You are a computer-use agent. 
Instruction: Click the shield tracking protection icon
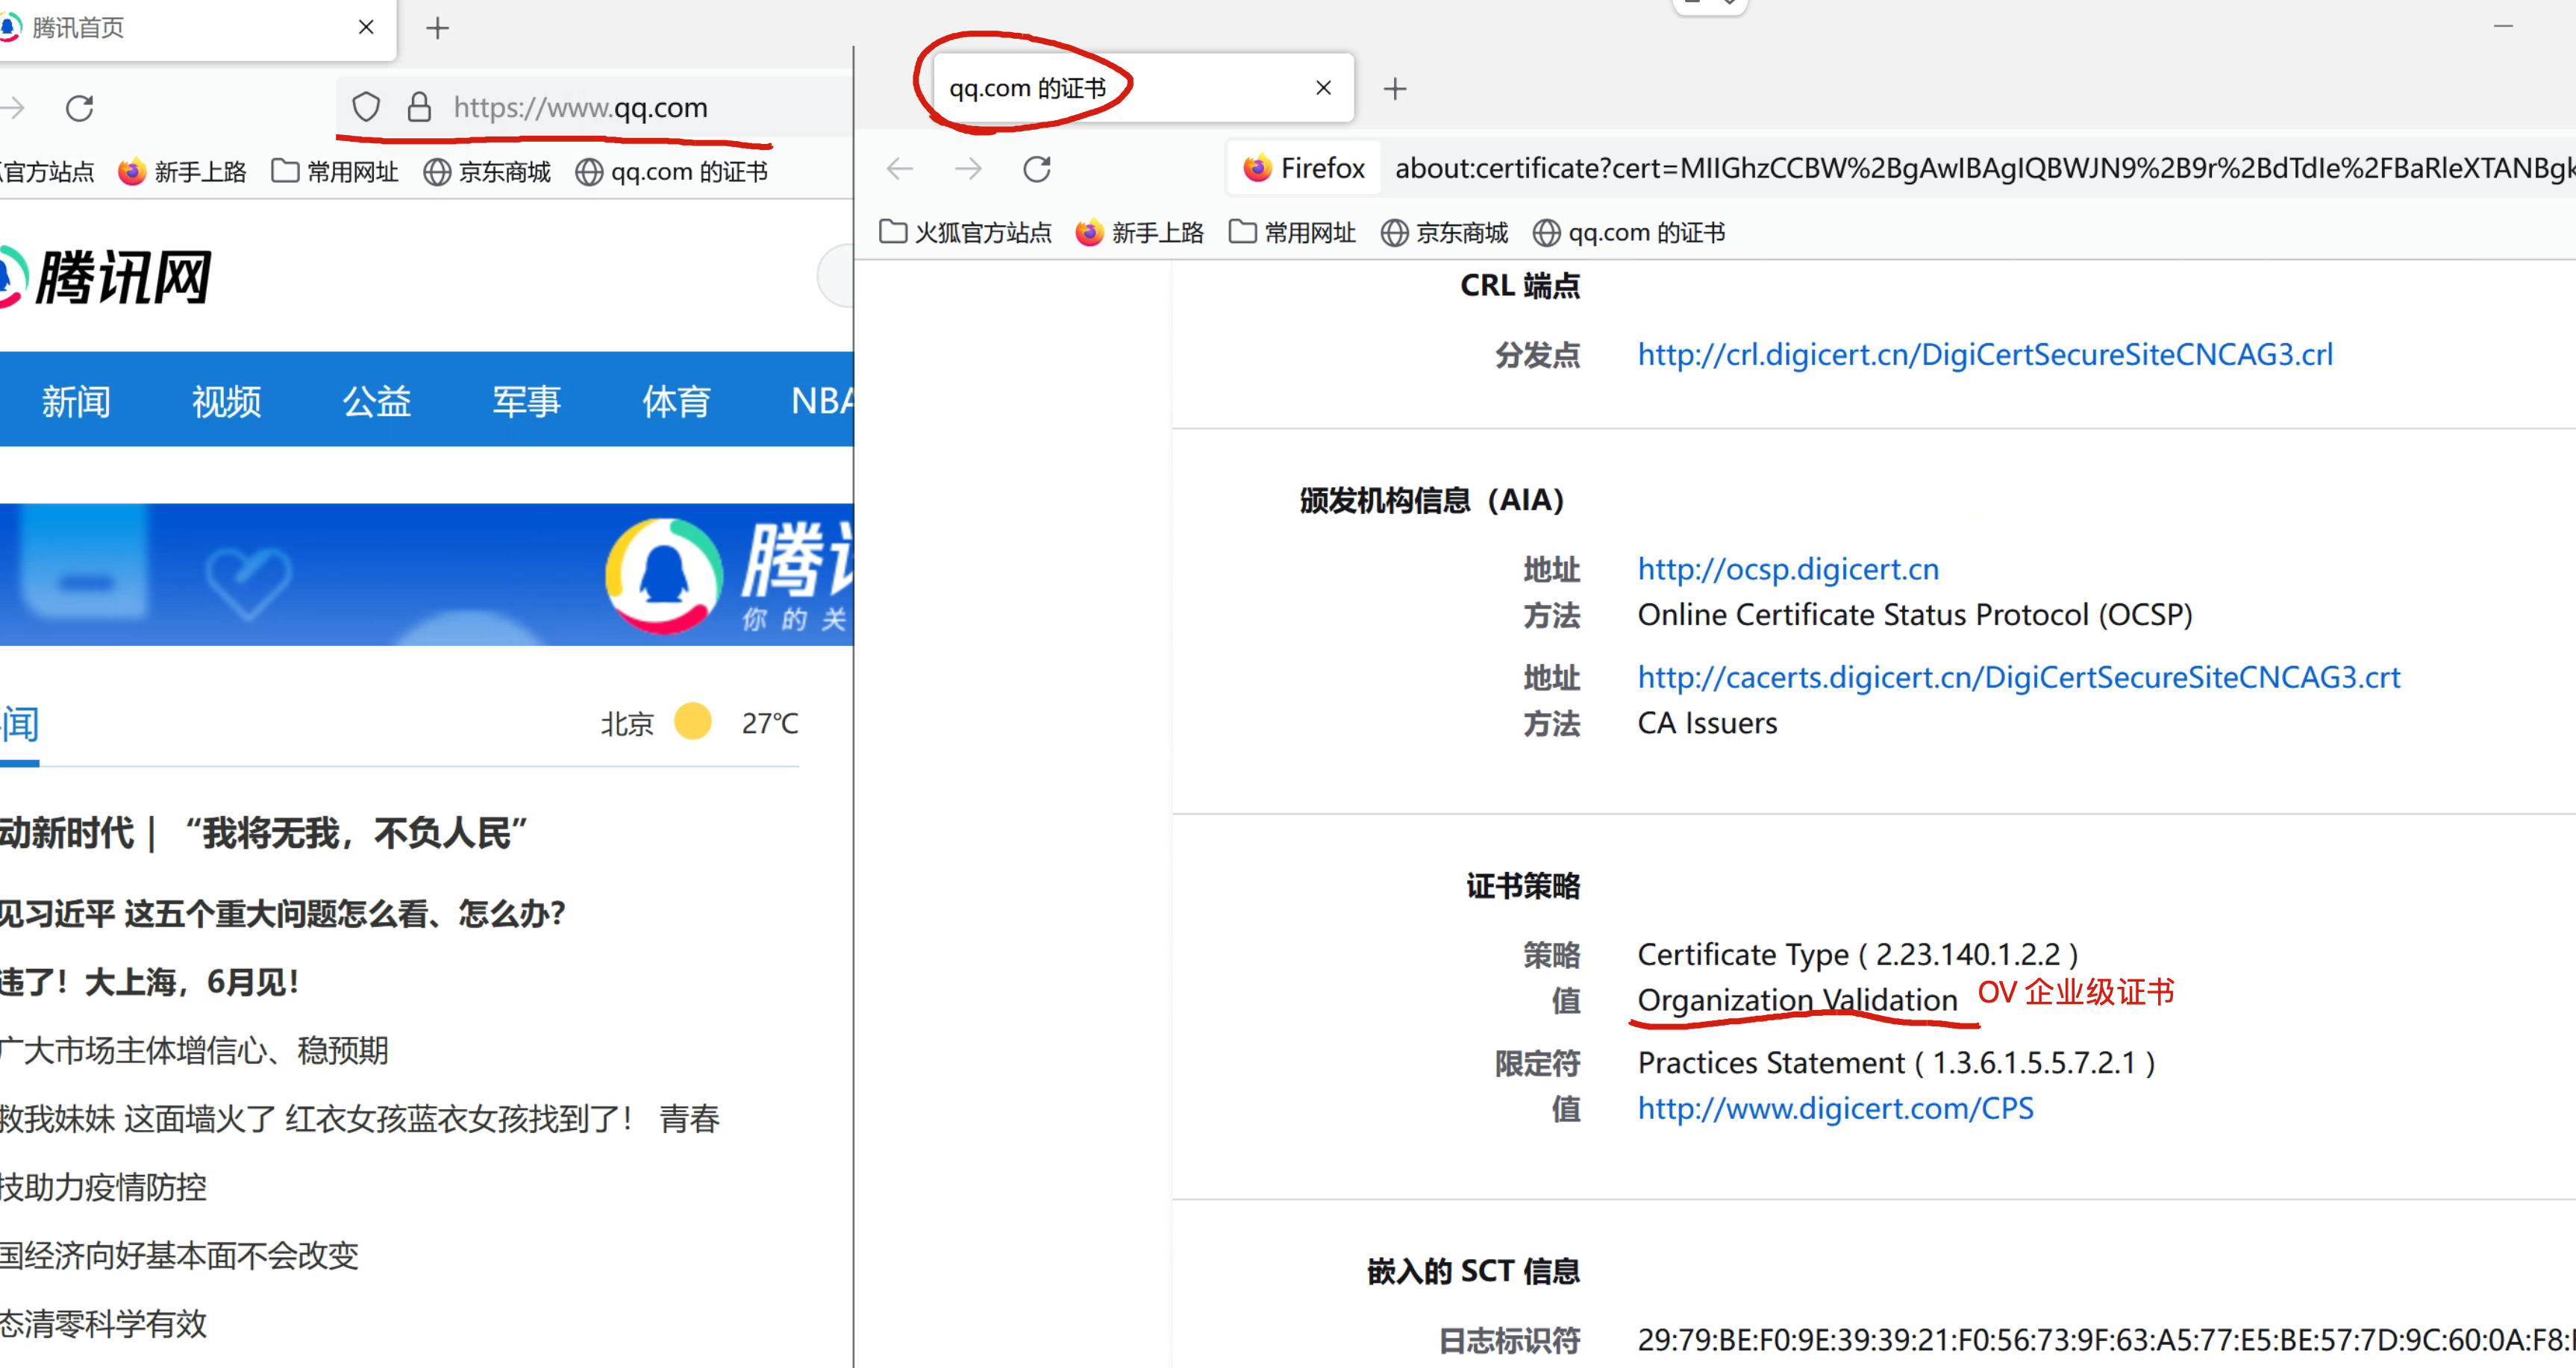click(x=366, y=107)
